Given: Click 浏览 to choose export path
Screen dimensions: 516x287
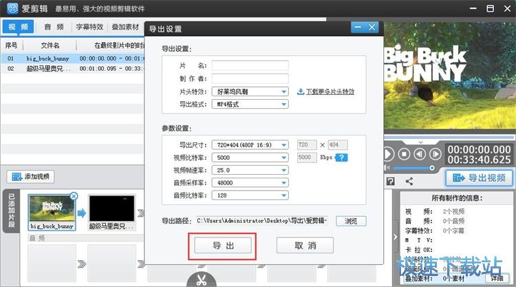Looking at the screenshot, I should click(x=351, y=221).
